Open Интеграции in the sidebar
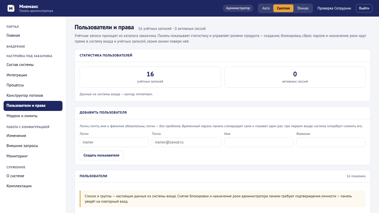The image size is (379, 213). (33, 75)
